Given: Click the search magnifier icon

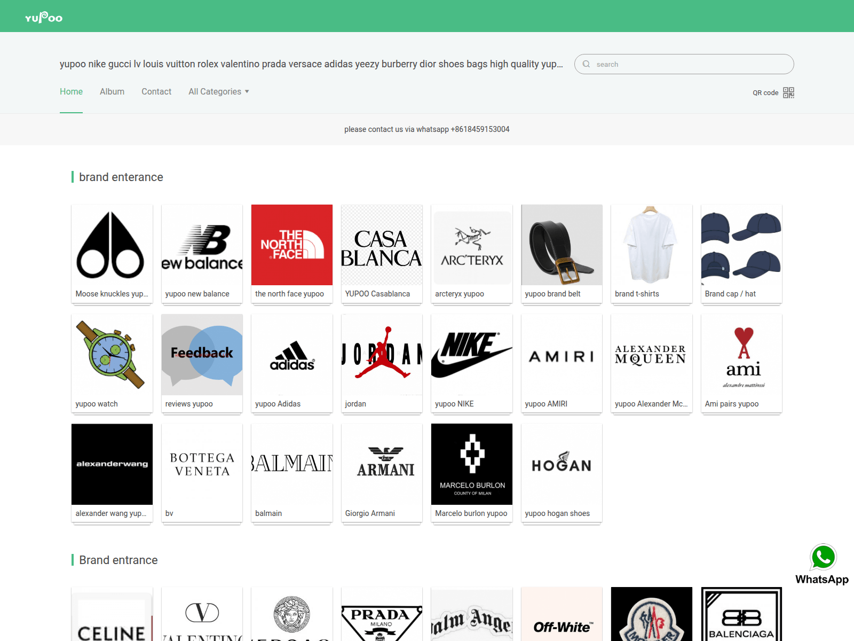Looking at the screenshot, I should pos(587,64).
